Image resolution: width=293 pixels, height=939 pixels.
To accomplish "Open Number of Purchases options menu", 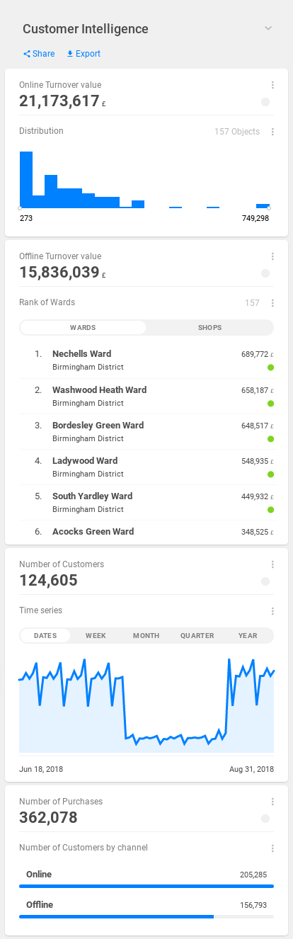I will [x=272, y=802].
